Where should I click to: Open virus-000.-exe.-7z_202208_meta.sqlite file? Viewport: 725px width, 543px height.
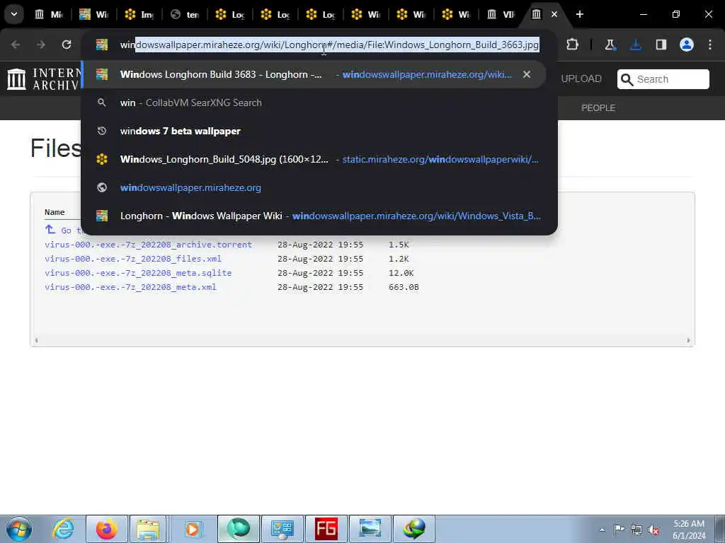coord(138,273)
